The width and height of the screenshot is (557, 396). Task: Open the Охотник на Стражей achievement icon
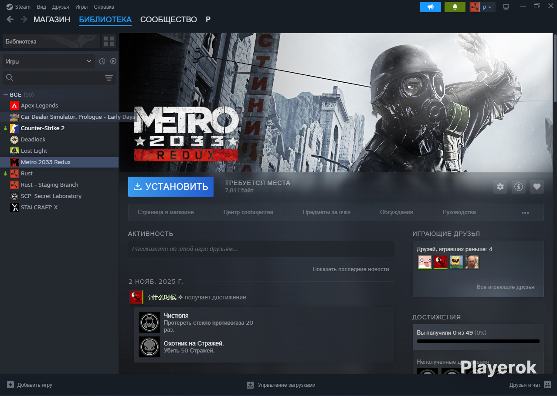click(149, 347)
